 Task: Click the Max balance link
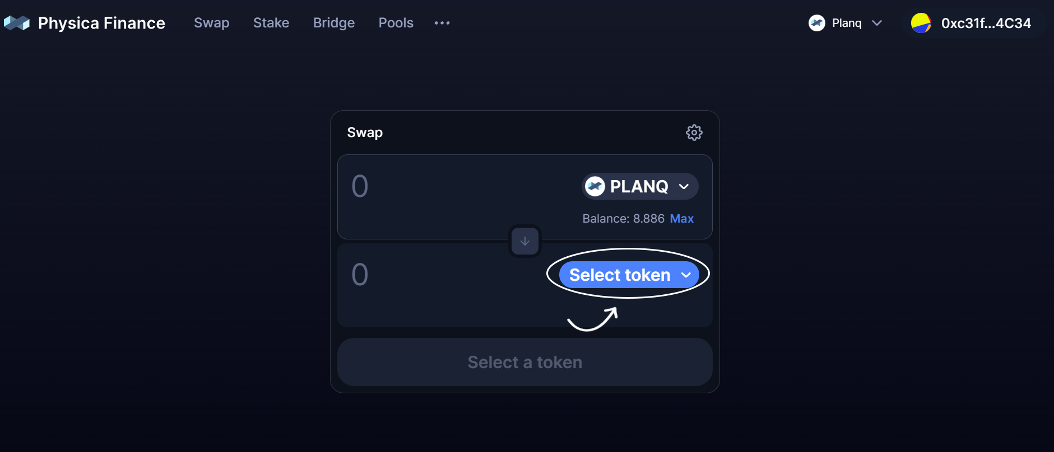(x=681, y=219)
